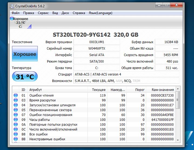Image resolution: width=194 pixels, height=150 pixels.
Task: Click the attribute list scroll down arrow
Action: [x=178, y=140]
